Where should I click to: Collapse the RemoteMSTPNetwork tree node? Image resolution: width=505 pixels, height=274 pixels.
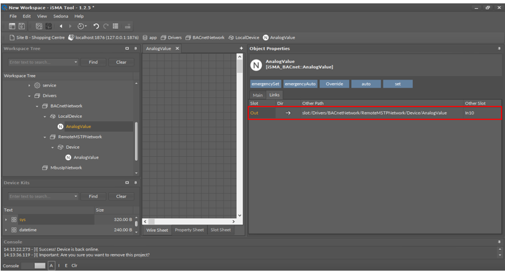pyautogui.click(x=45, y=137)
